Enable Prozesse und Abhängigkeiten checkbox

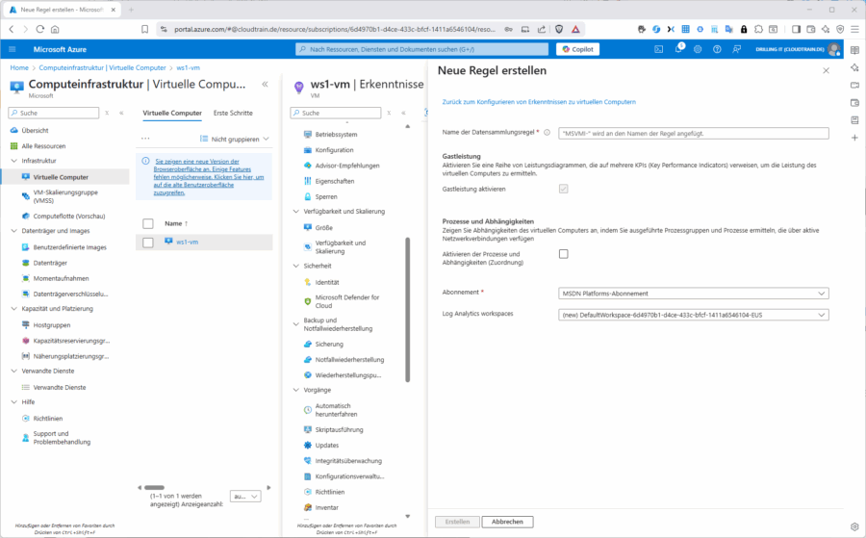563,254
